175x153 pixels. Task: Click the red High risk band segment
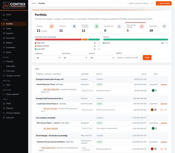point(58,39)
